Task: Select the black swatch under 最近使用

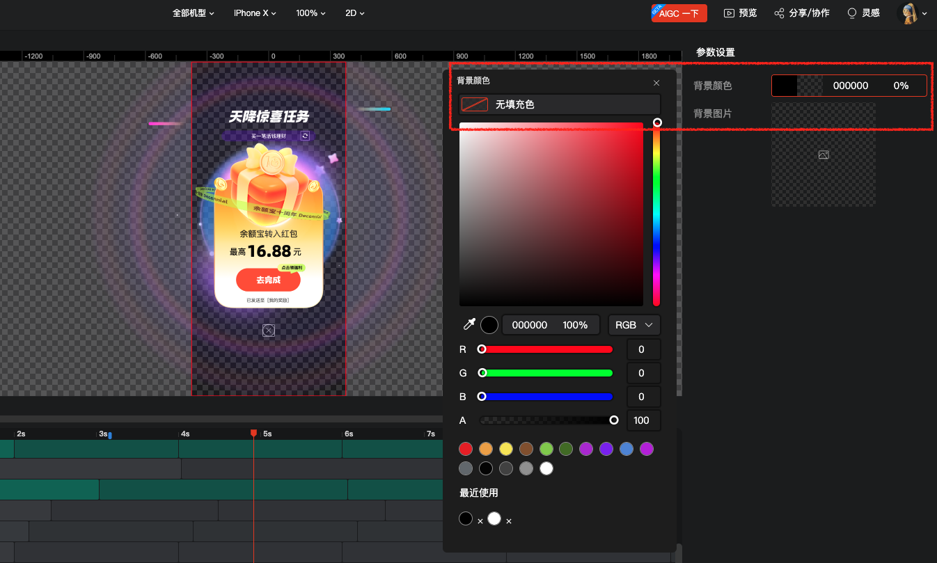Action: pyautogui.click(x=466, y=518)
